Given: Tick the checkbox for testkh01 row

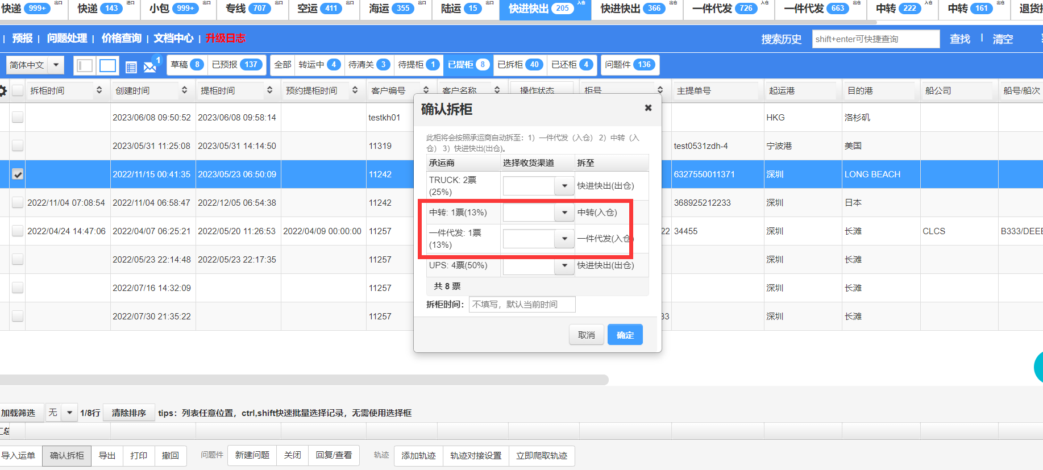Looking at the screenshot, I should 18,117.
